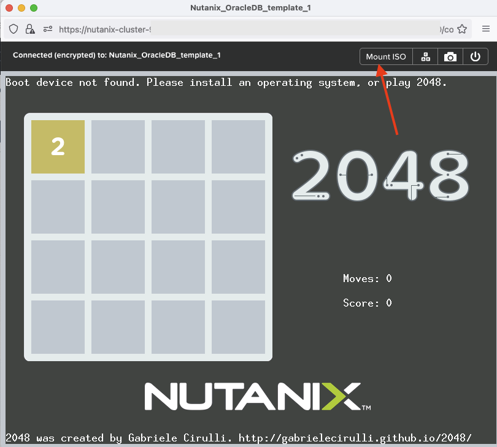Send Ctrl+Alt+Del via the keys icon
497x447 pixels.
point(425,56)
